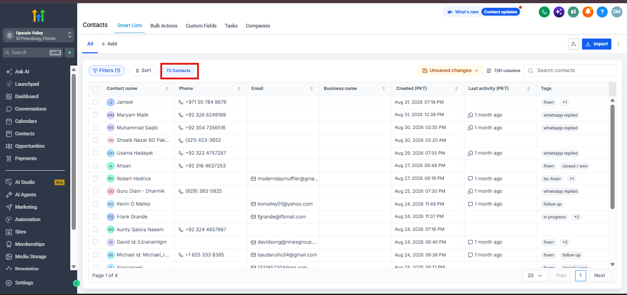Open Conversations in sidebar
The height and width of the screenshot is (295, 627).
tap(31, 109)
